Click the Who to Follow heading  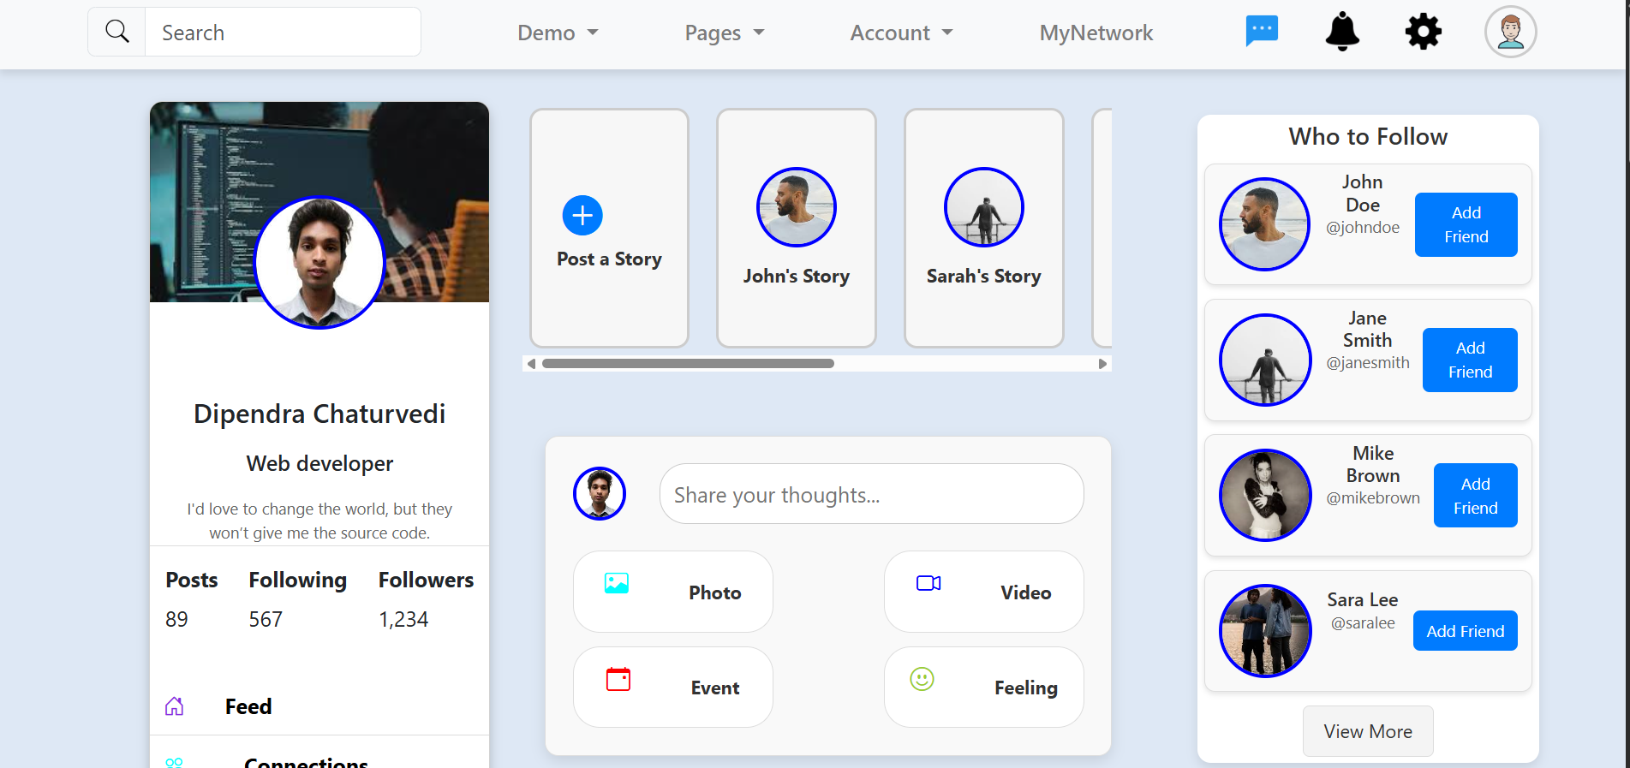coord(1368,136)
